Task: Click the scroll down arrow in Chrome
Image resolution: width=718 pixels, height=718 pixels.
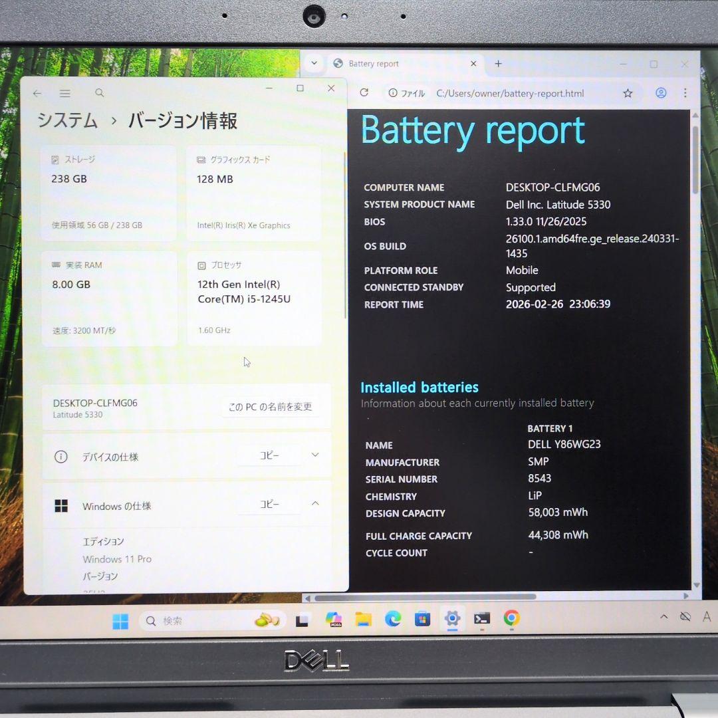Action: point(697,585)
